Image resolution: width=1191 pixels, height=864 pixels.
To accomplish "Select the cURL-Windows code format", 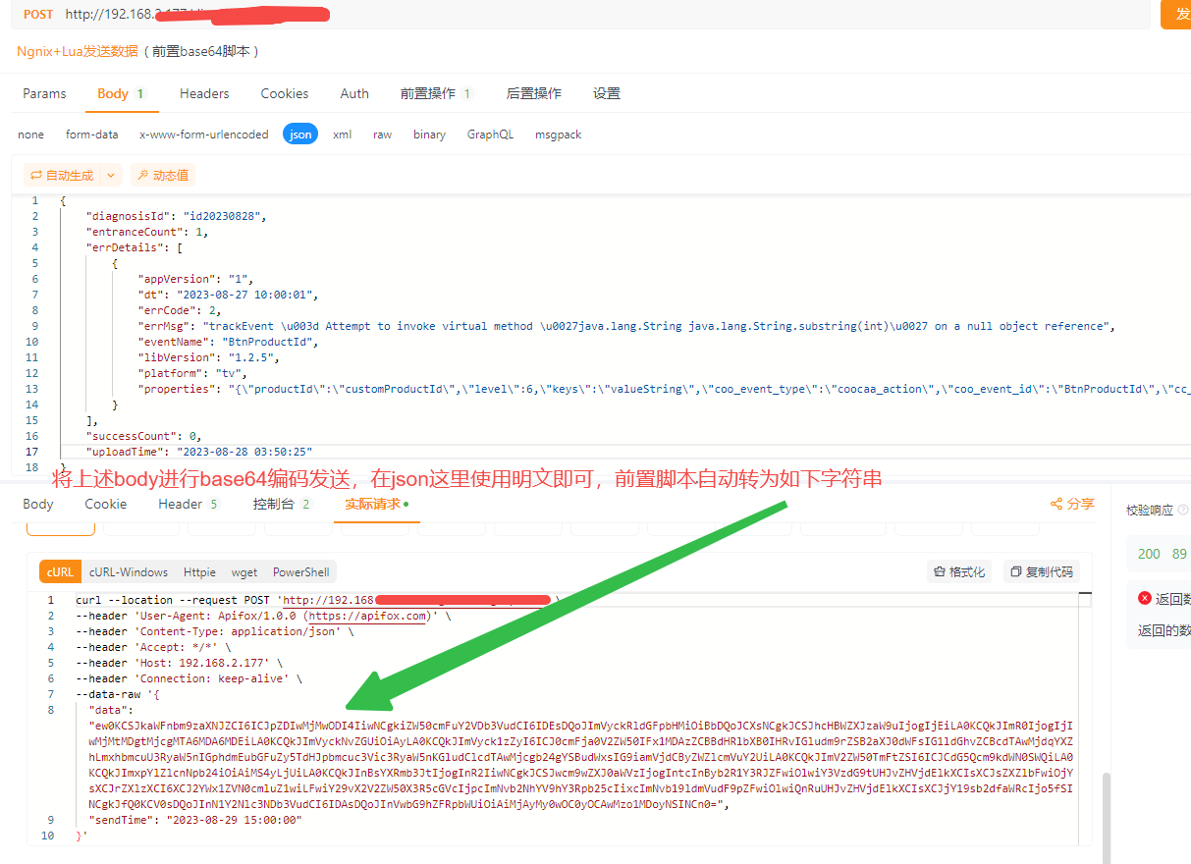I will [129, 571].
